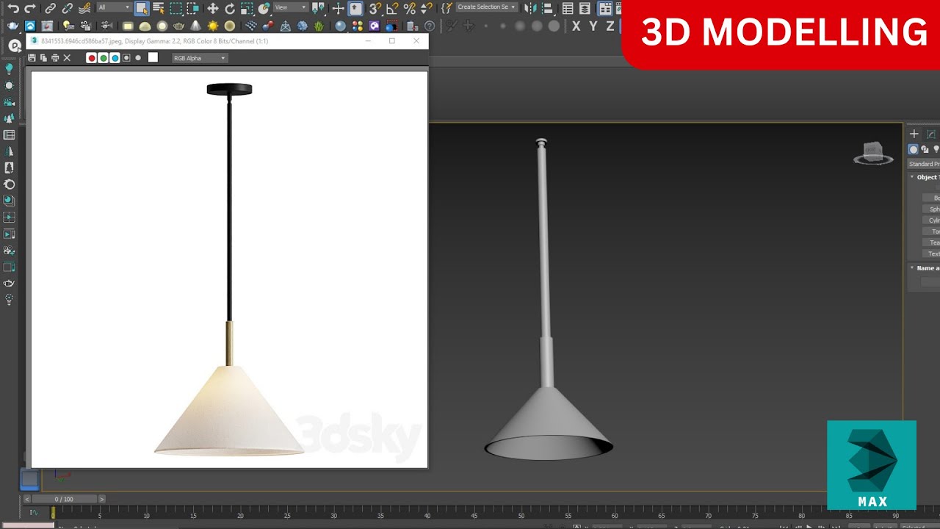Click the Z axis constraint button
The image size is (940, 529).
tap(610, 26)
